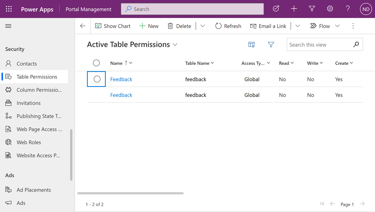Image resolution: width=375 pixels, height=212 pixels.
Task: Toggle the select all rows circle
Action: pos(96,63)
